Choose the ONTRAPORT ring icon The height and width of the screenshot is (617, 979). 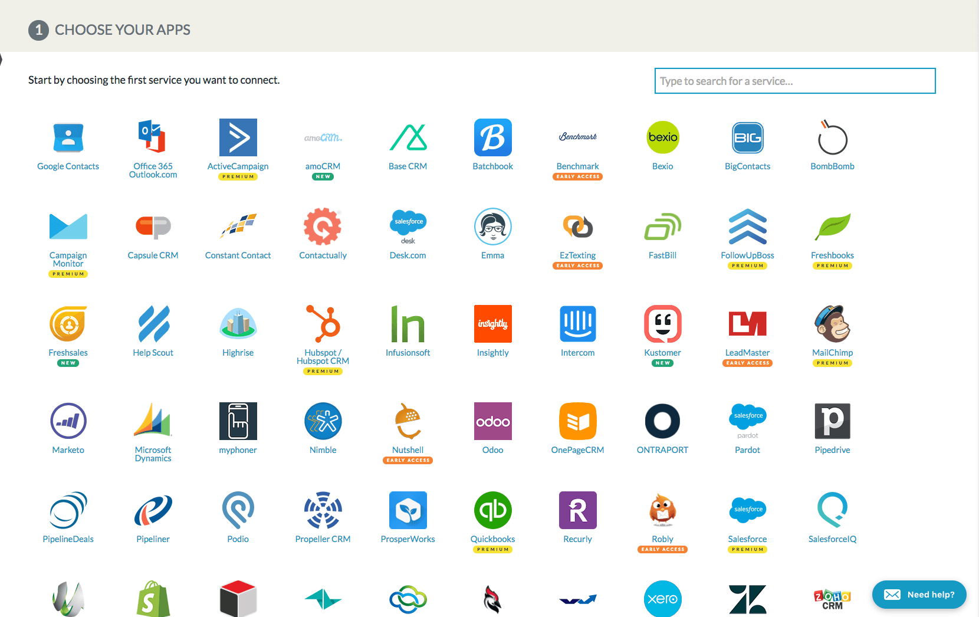tap(663, 421)
